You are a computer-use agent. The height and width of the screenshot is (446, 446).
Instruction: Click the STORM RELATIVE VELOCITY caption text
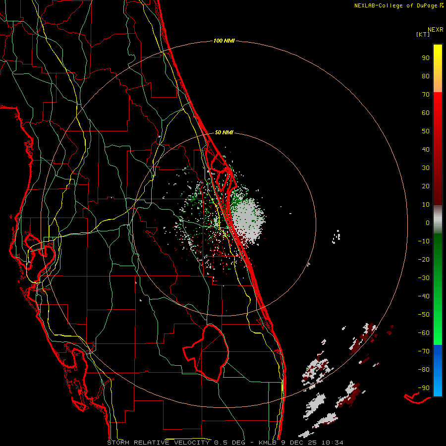[x=158, y=443]
